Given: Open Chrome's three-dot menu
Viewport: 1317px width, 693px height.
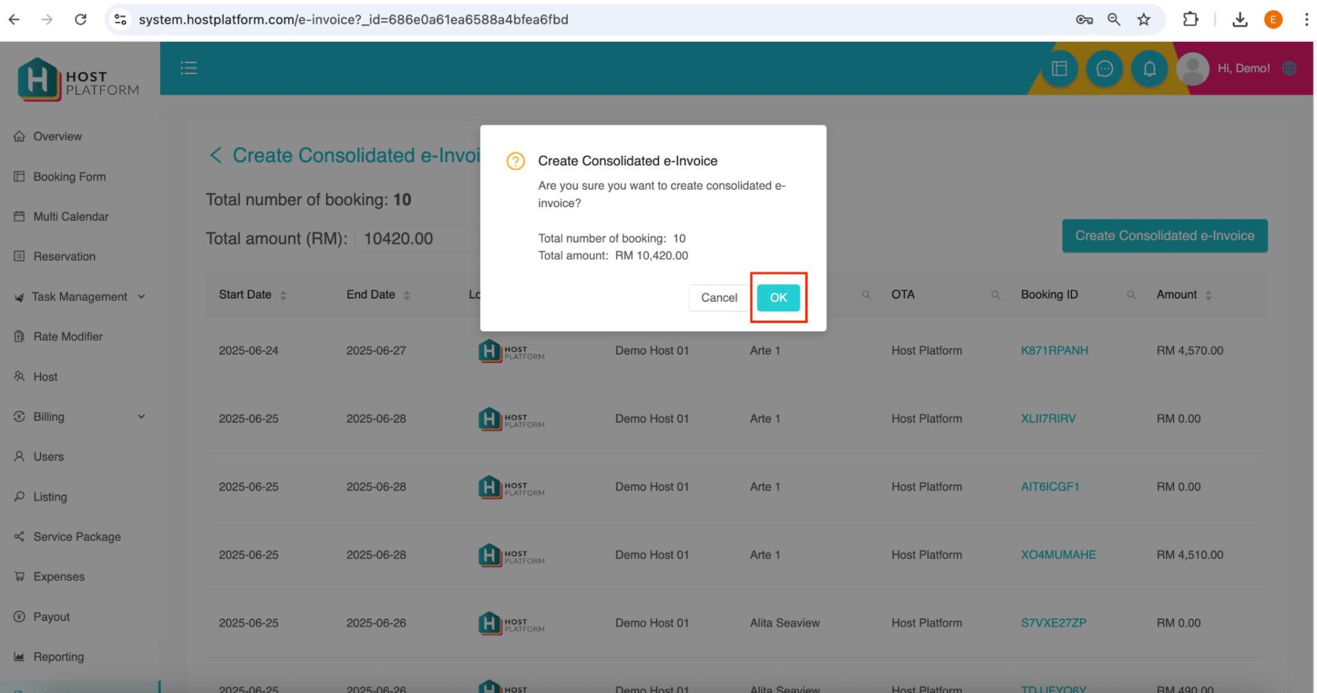Looking at the screenshot, I should 1306,19.
